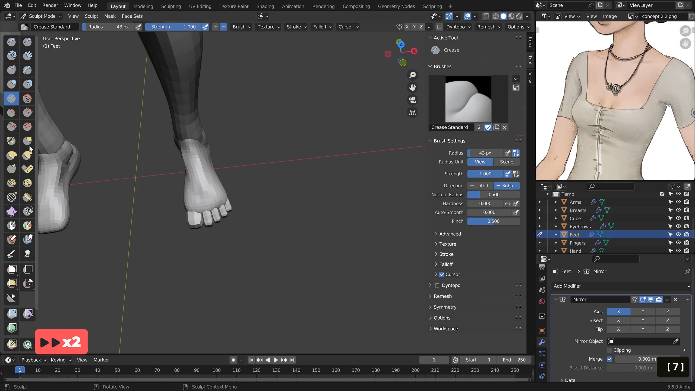Viewport: 695px width, 391px height.
Task: Click the Mirror Object eyedropper
Action: click(676, 341)
